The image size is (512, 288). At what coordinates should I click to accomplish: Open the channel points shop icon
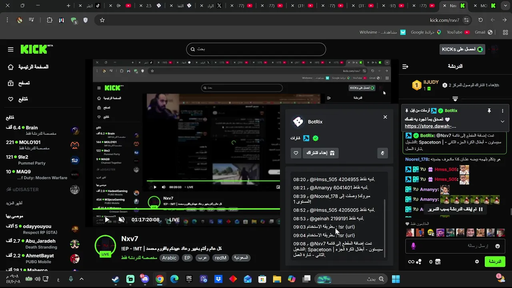(x=438, y=262)
